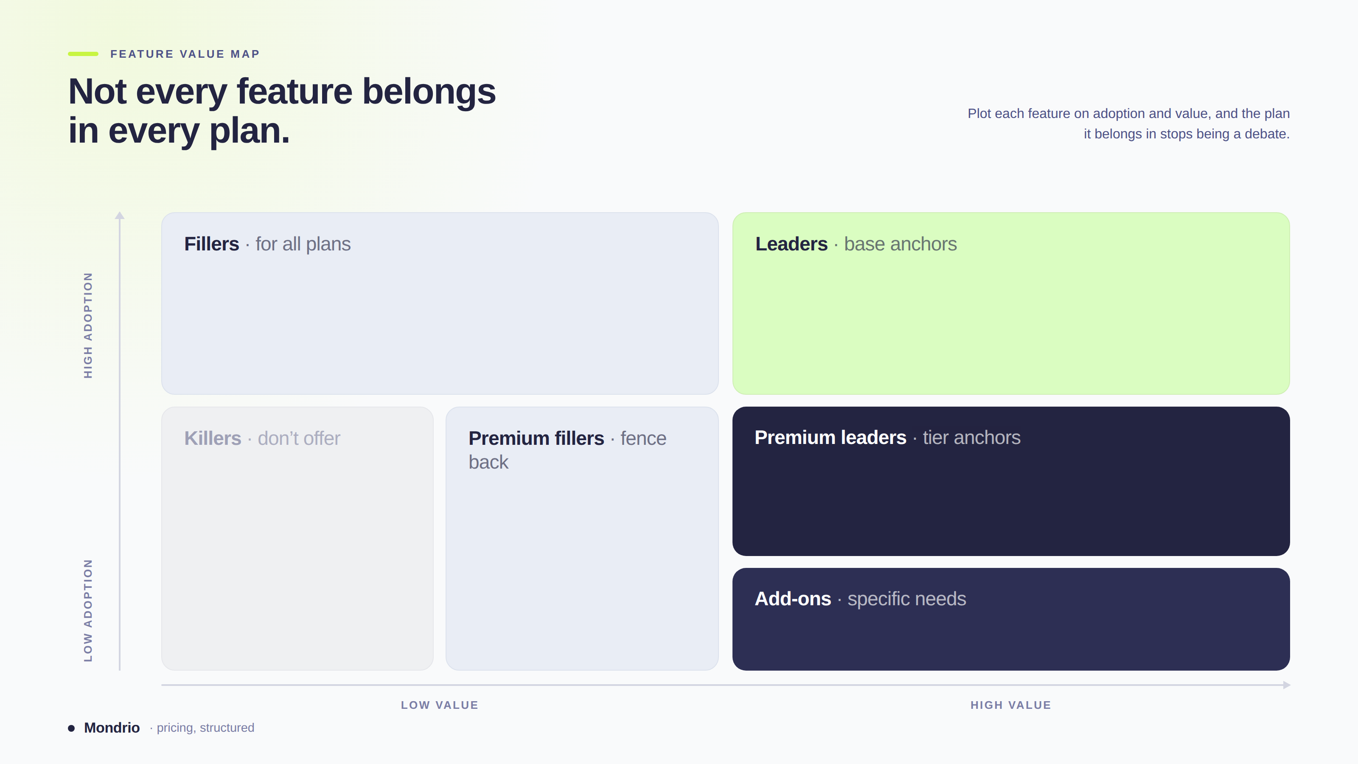Click the subtitle about plotting each feature
This screenshot has height=764, width=1358.
click(x=1129, y=124)
